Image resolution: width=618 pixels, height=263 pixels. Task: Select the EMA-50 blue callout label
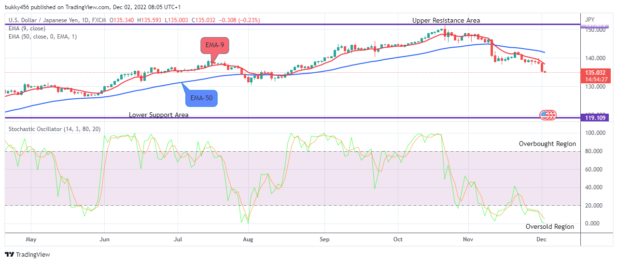(x=201, y=98)
